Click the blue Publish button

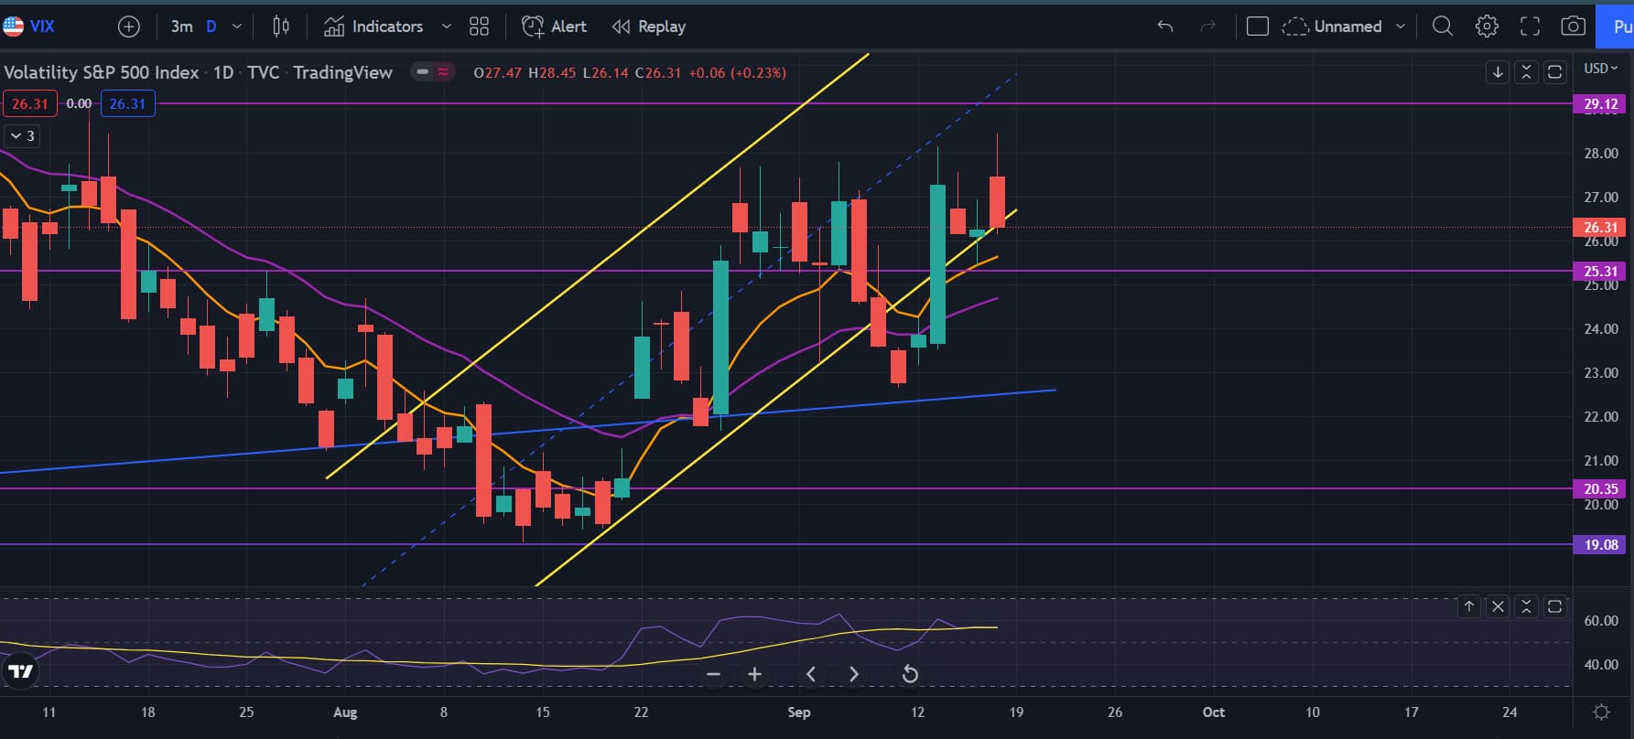pos(1616,27)
